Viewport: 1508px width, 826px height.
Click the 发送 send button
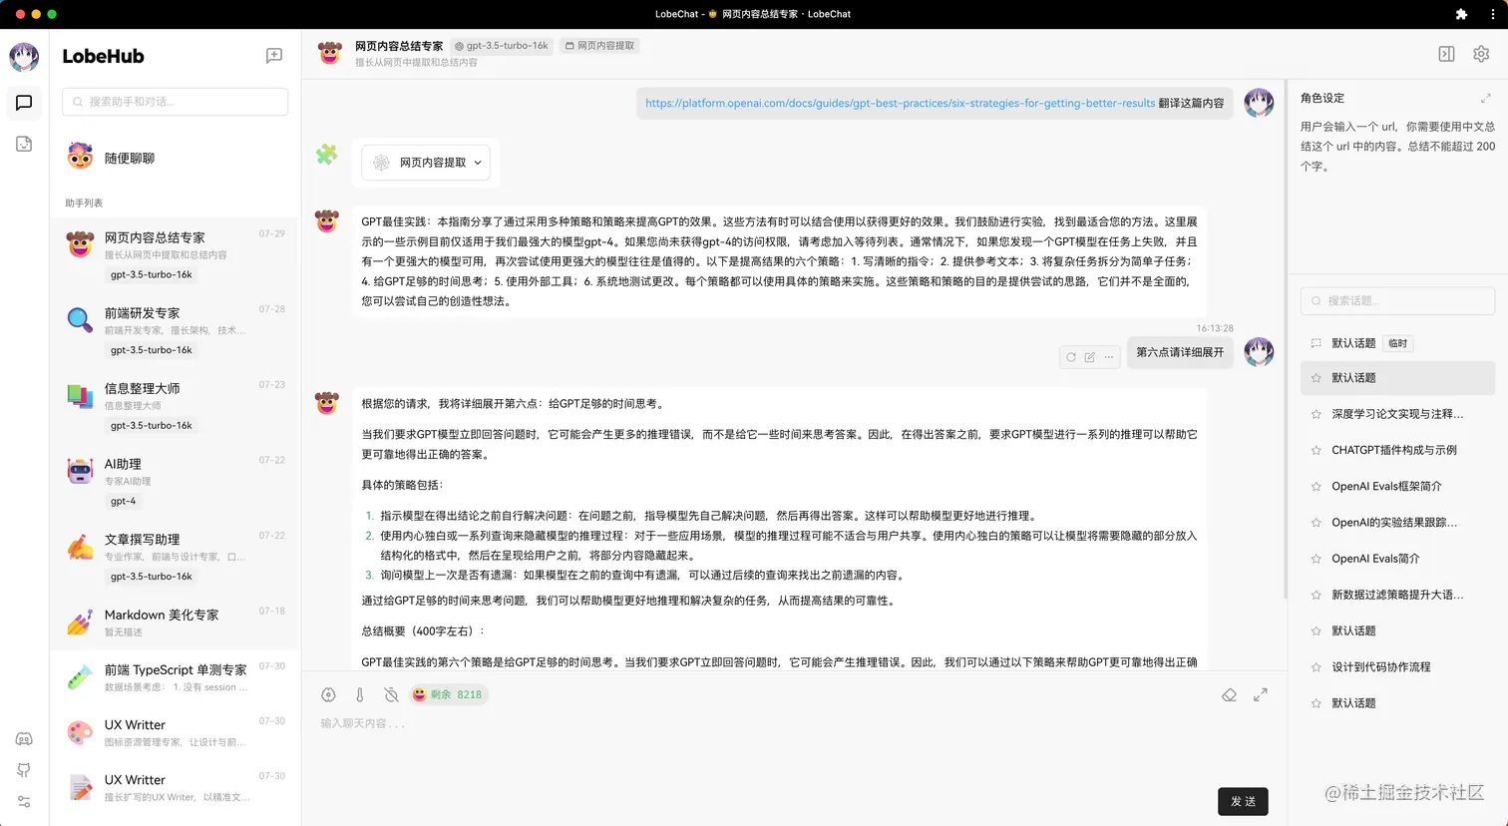click(x=1243, y=801)
